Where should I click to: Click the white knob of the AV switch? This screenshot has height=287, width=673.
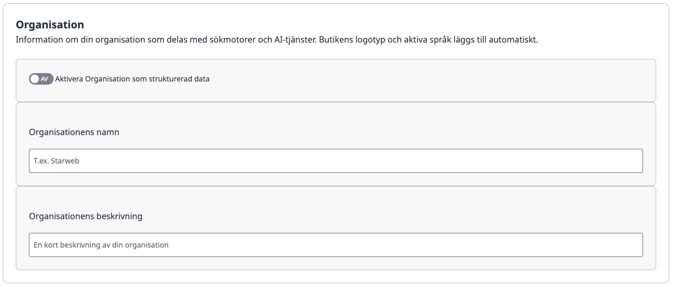[x=35, y=79]
